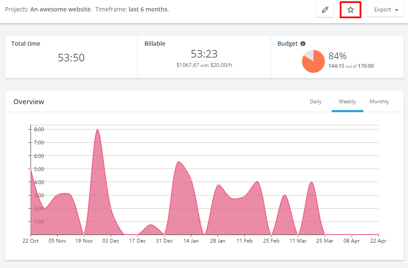
Task: Star this report as favorite
Action: pos(350,10)
